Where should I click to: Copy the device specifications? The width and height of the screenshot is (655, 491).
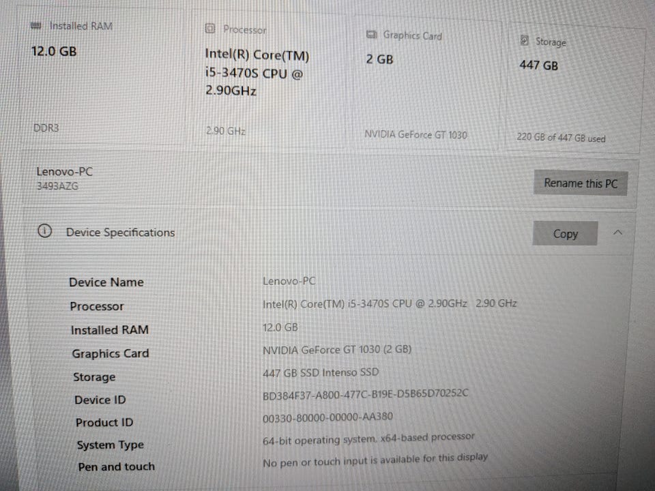point(565,233)
